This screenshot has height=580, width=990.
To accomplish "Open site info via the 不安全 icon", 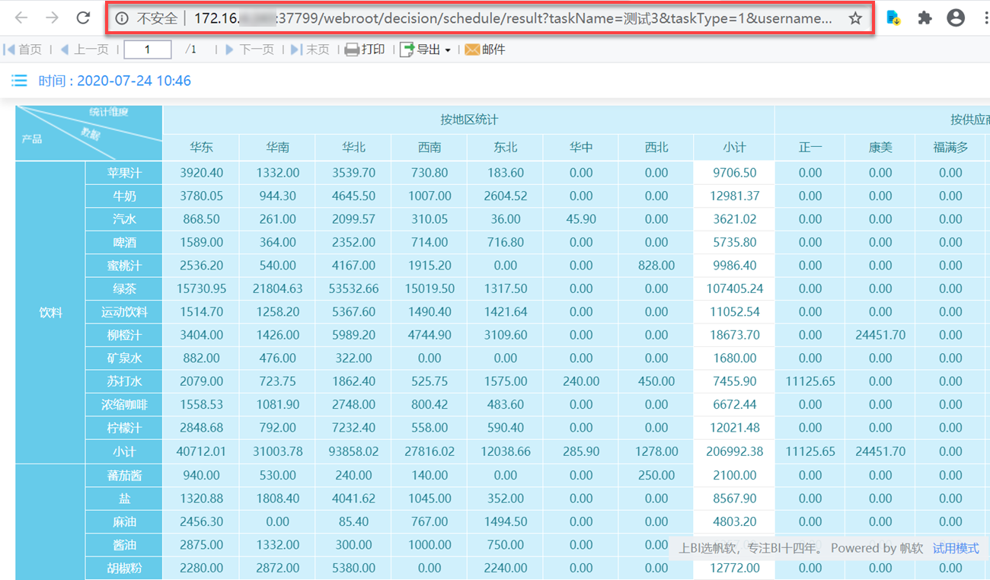I will [122, 18].
